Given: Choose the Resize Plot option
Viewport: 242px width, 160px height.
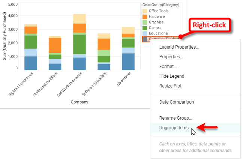Looking at the screenshot, I should 171,86.
